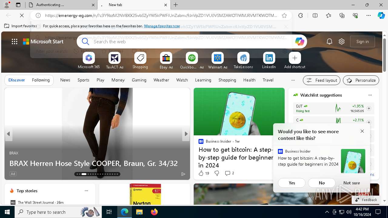
Task: Open the Feed layout menu
Action: [x=322, y=80]
